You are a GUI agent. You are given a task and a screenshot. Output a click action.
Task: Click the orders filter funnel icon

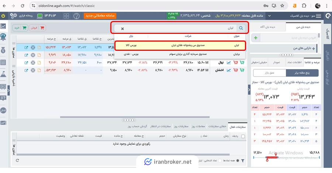tap(243, 161)
